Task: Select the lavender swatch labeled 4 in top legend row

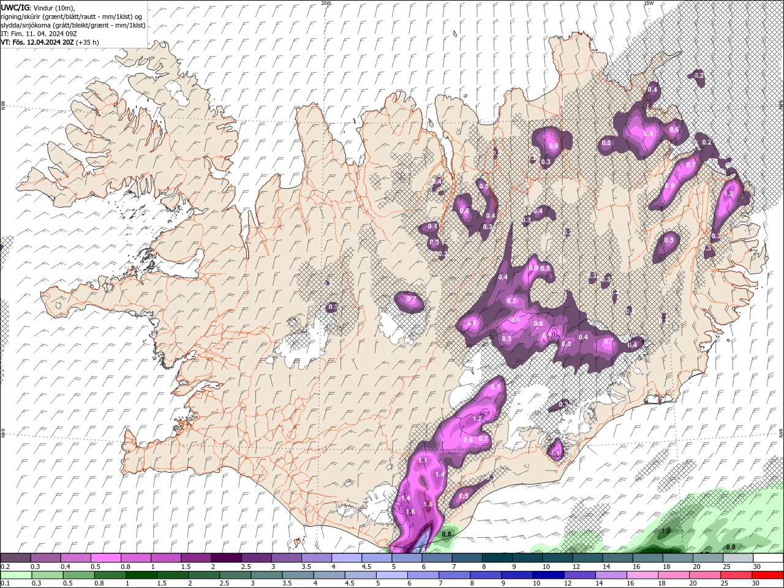Action: 346,557
